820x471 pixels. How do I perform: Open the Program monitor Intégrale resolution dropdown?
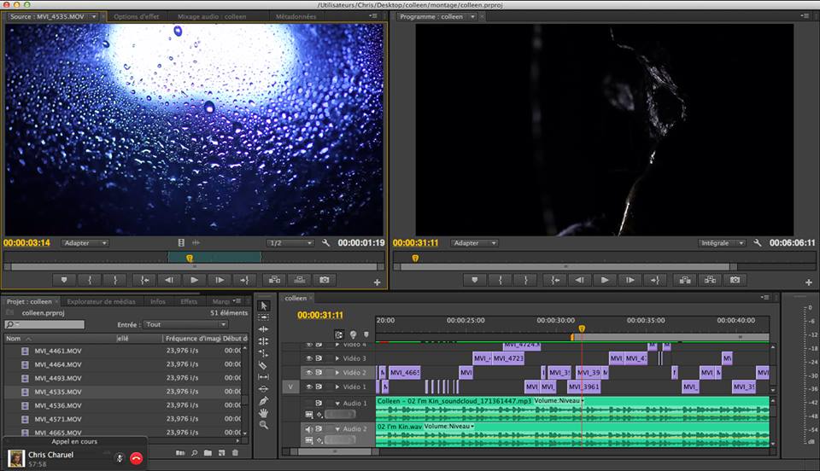tap(722, 243)
